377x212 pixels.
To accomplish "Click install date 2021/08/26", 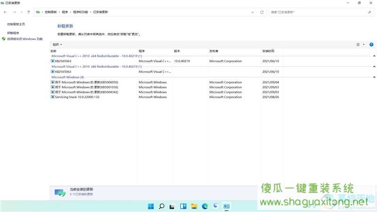I will pyautogui.click(x=270, y=97).
